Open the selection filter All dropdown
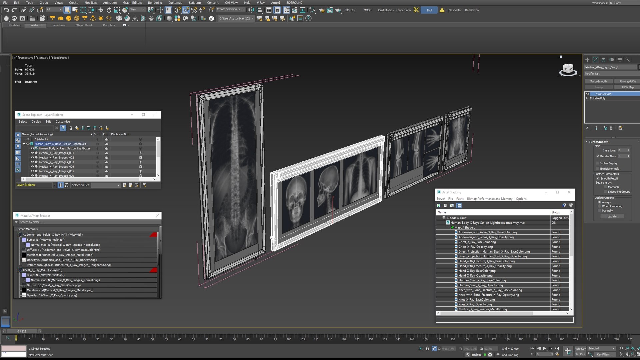This screenshot has height=360, width=640. click(x=54, y=9)
